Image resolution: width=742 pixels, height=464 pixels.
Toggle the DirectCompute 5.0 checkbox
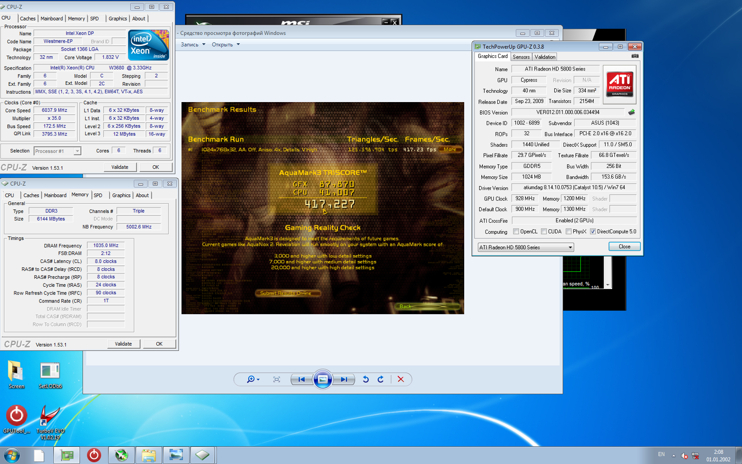(x=593, y=232)
